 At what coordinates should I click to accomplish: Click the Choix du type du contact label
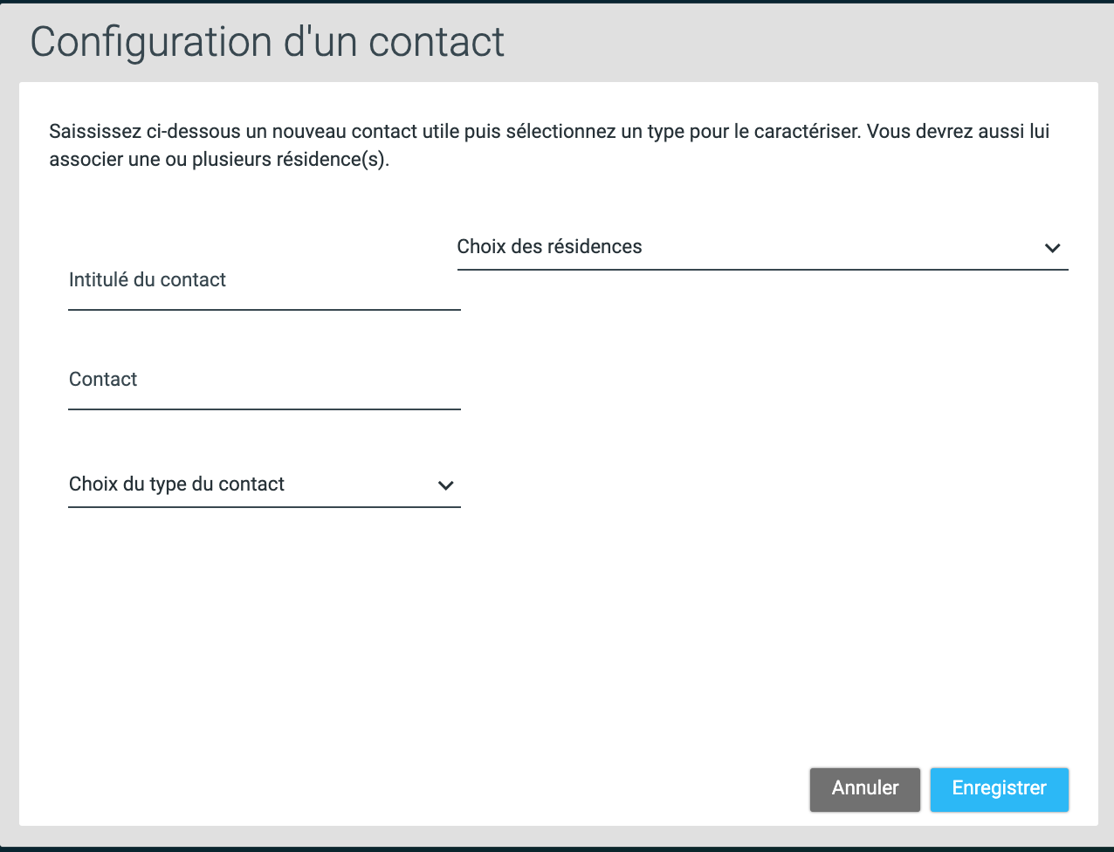pyautogui.click(x=176, y=484)
